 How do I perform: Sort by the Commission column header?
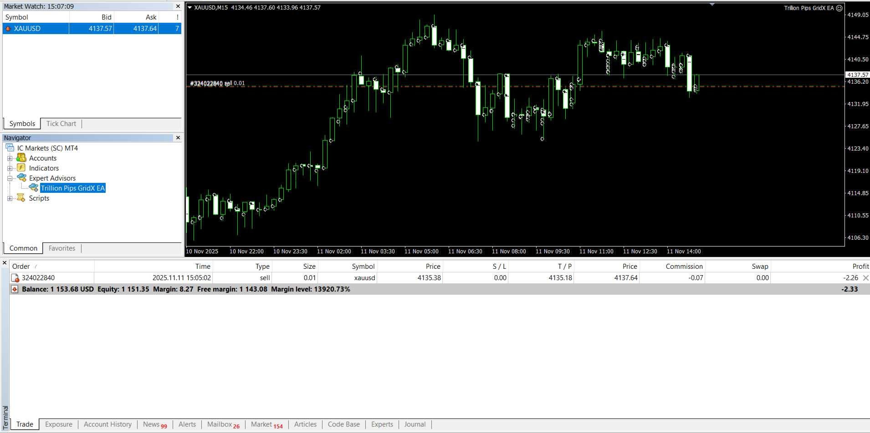(x=672, y=267)
